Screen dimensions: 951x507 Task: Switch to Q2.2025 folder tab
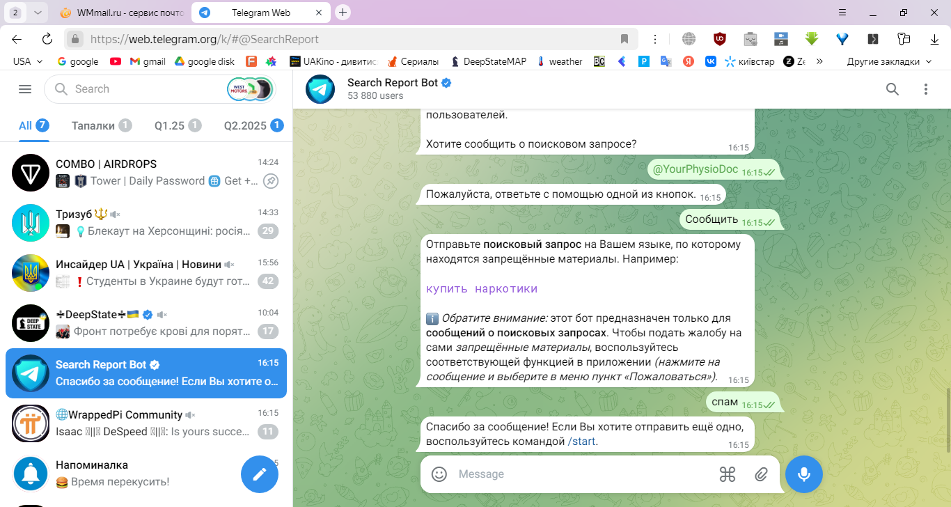(x=253, y=126)
